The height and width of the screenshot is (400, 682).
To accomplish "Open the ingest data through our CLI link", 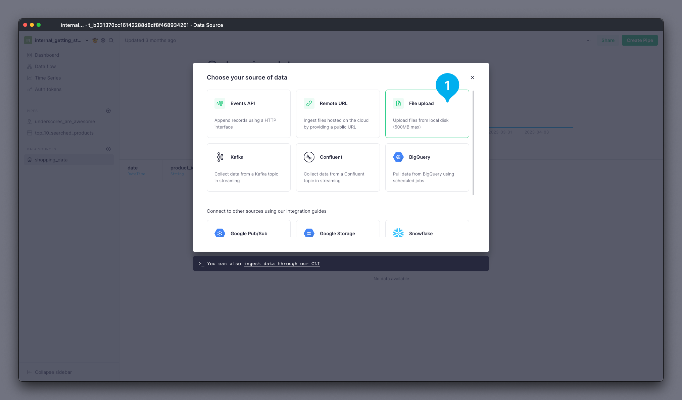I will pyautogui.click(x=282, y=264).
